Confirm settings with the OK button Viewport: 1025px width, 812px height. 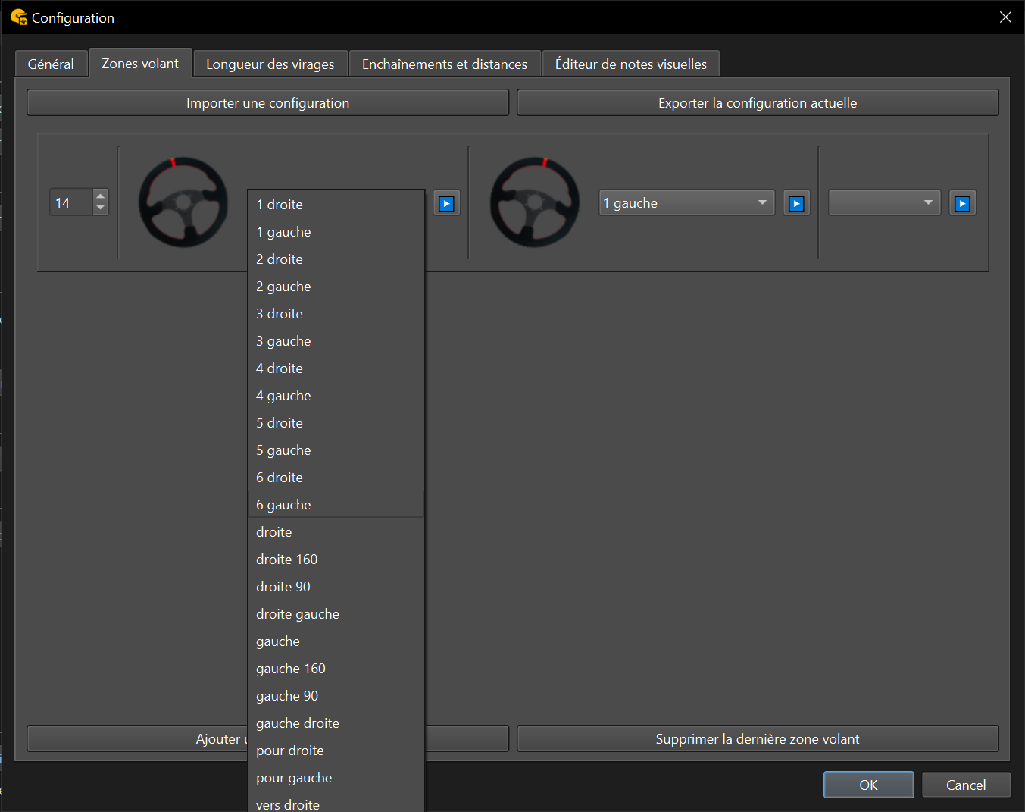point(868,785)
